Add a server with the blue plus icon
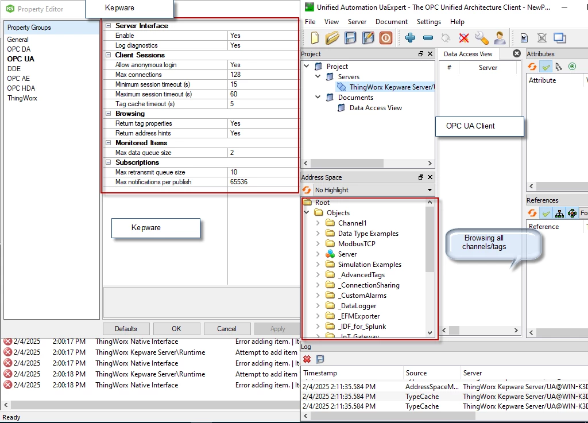The image size is (588, 423). pyautogui.click(x=410, y=37)
